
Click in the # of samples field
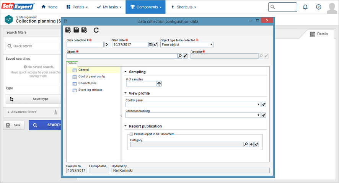pyautogui.click(x=142, y=83)
